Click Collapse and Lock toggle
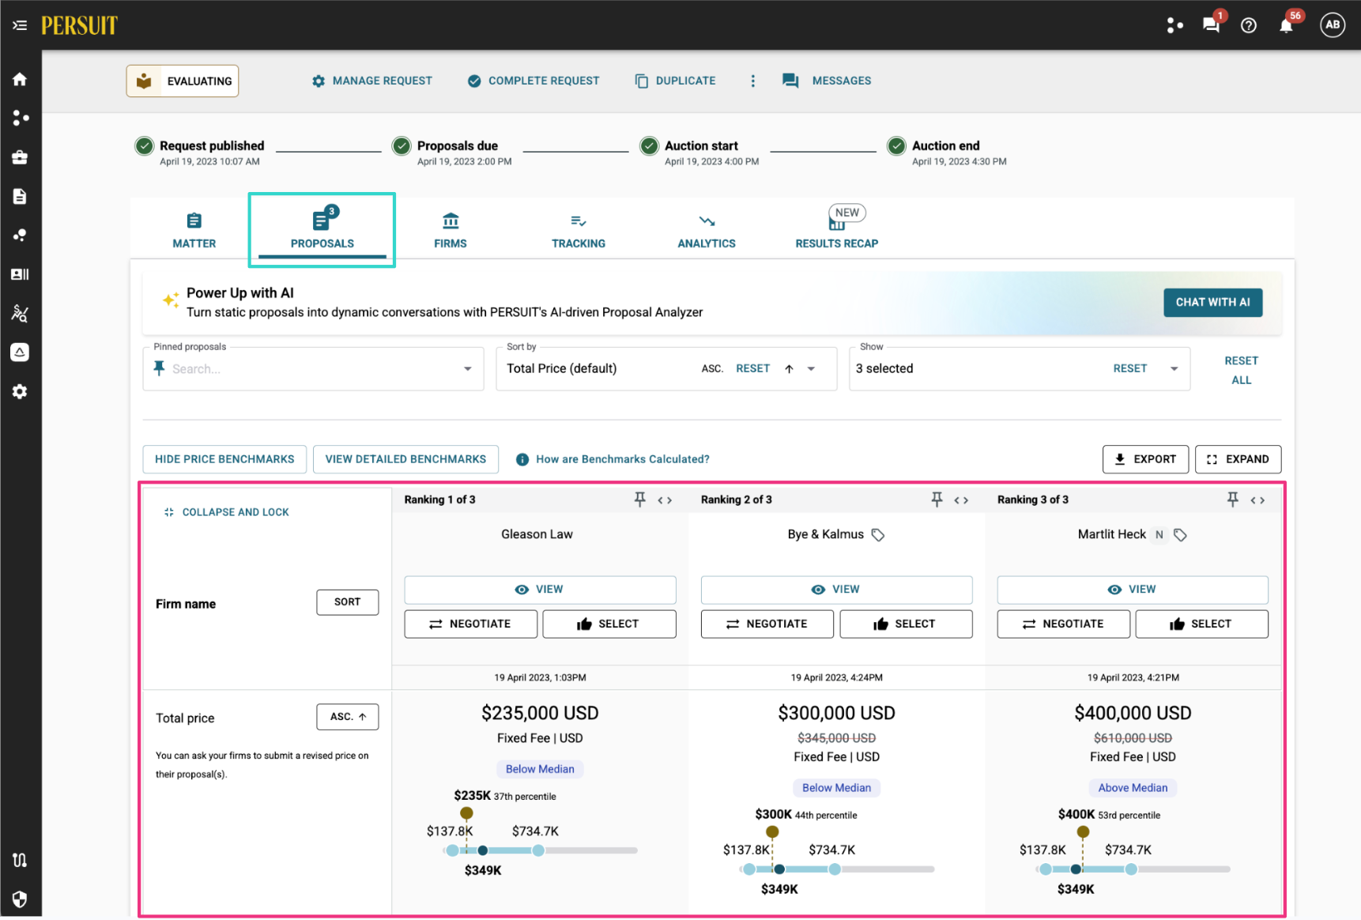Image resolution: width=1361 pixels, height=920 pixels. tap(226, 512)
